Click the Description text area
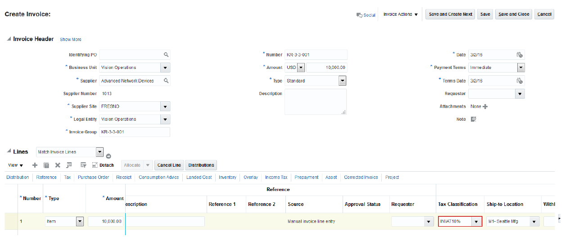Screen dimensions: 565x237 tap(316, 102)
